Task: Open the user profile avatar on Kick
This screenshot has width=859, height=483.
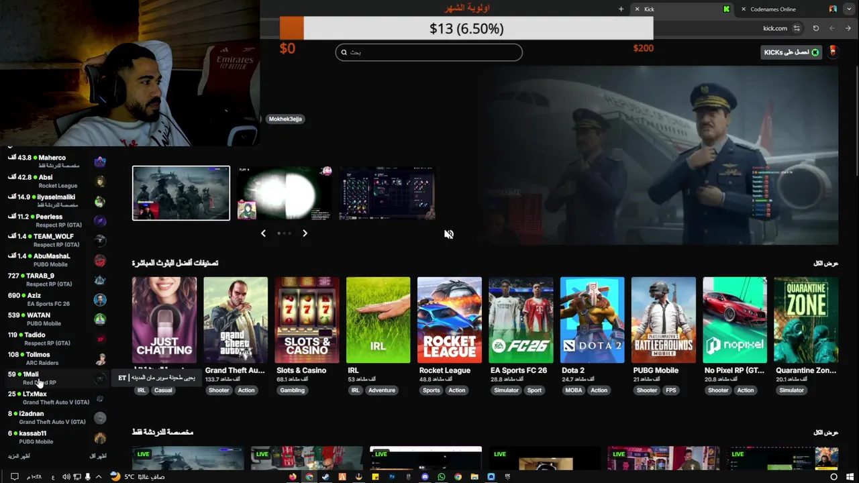Action: (x=833, y=52)
